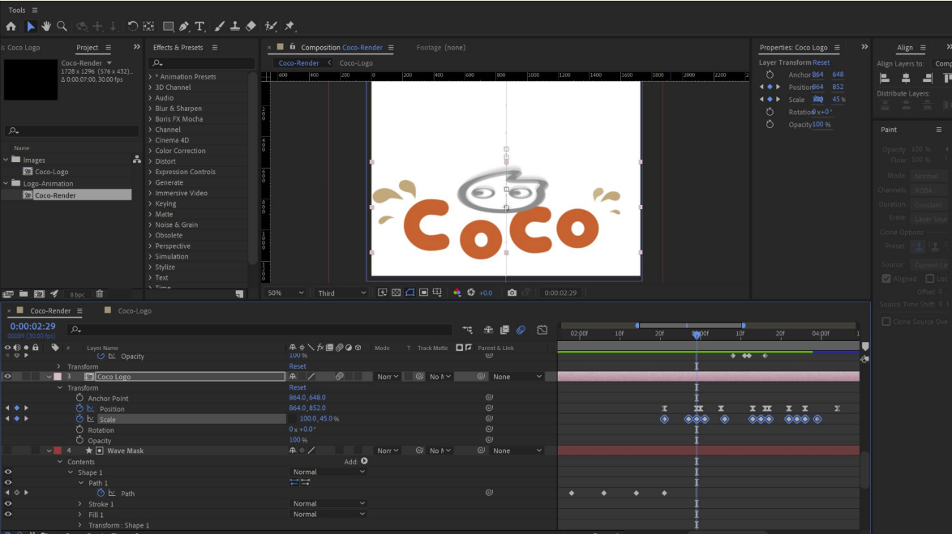952x534 pixels.
Task: Toggle visibility of Shape 1
Action: coord(8,472)
